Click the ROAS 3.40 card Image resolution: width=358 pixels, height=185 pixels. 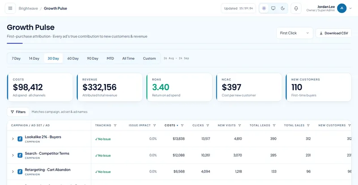(x=179, y=88)
